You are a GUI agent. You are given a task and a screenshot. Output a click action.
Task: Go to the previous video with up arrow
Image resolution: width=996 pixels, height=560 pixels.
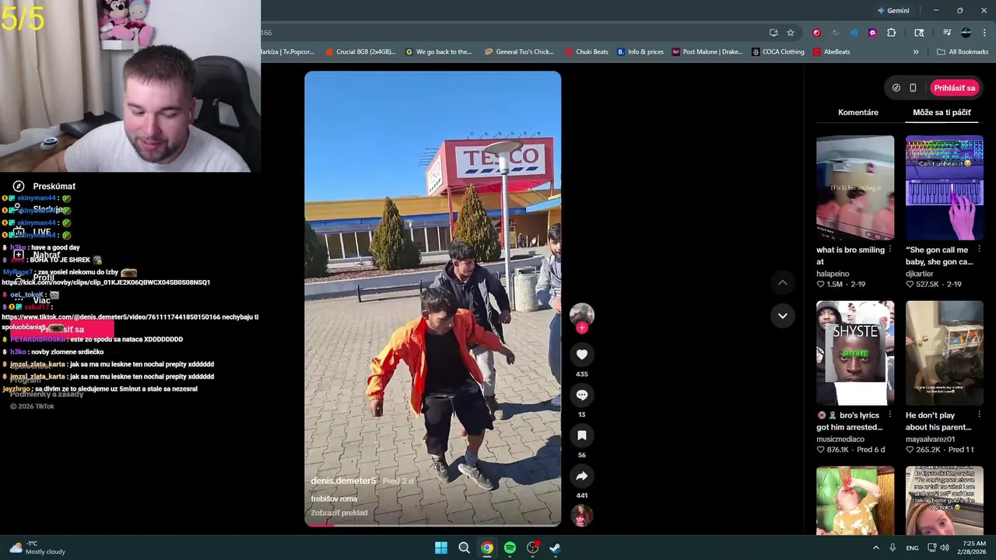(782, 283)
